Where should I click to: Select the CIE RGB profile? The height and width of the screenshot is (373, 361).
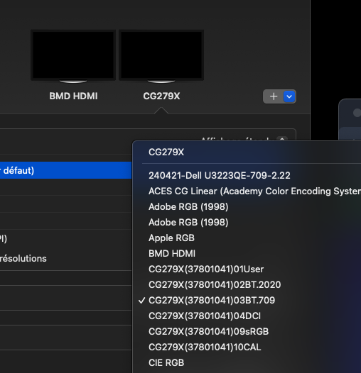click(166, 363)
